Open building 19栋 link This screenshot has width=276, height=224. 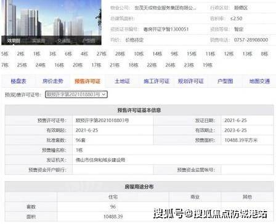208,65
